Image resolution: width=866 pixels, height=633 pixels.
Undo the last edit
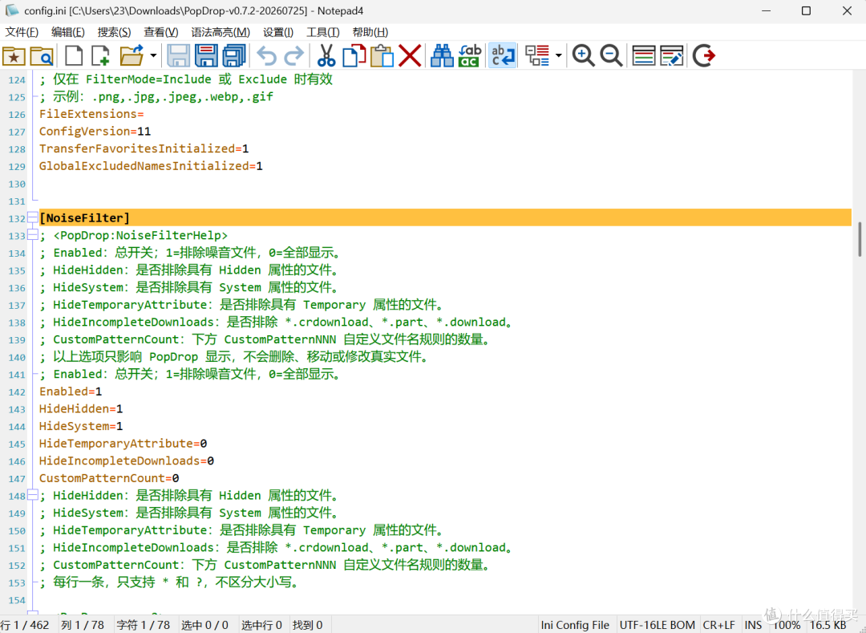[x=267, y=56]
